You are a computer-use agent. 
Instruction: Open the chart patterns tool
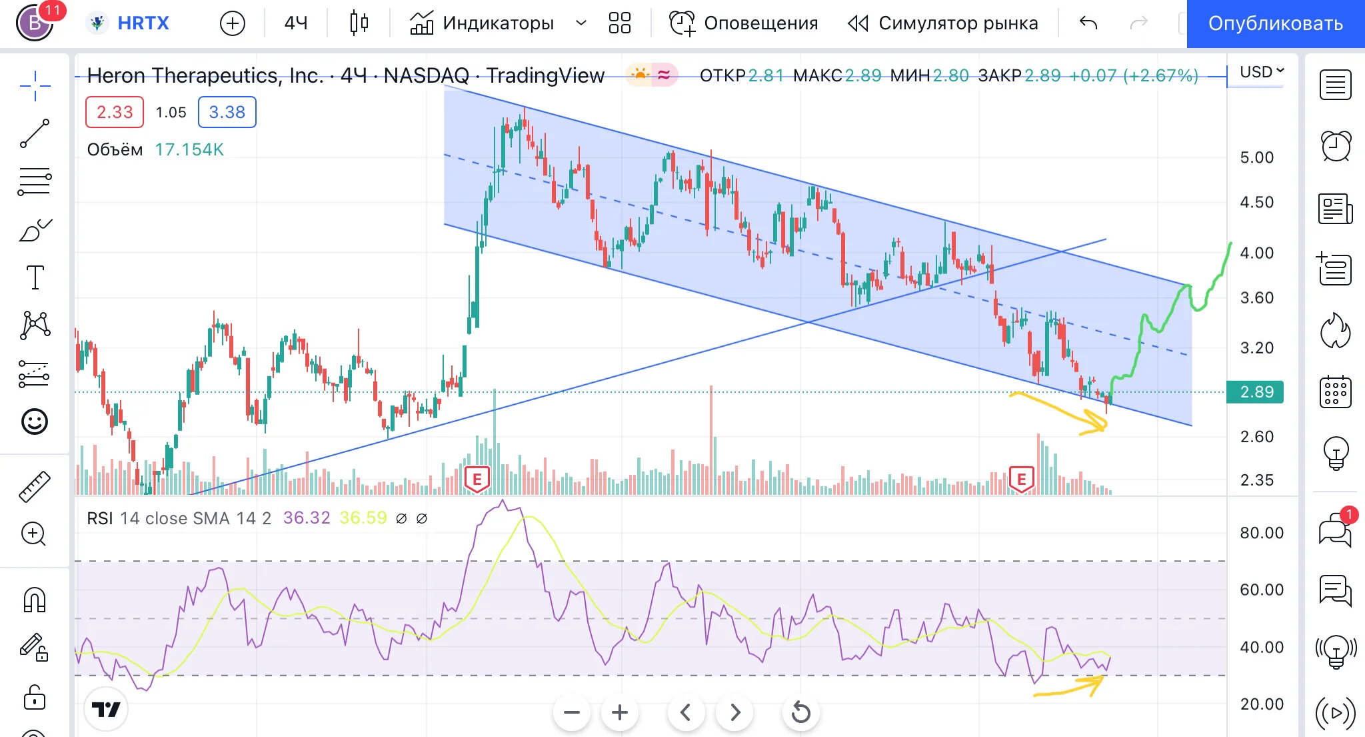[x=35, y=325]
